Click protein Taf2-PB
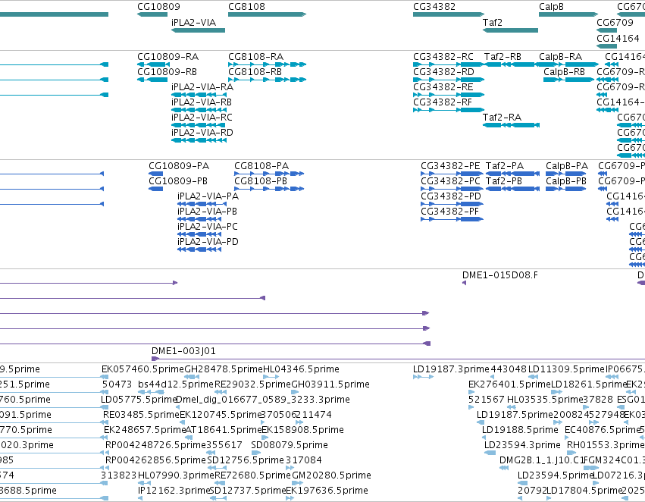 coord(512,189)
